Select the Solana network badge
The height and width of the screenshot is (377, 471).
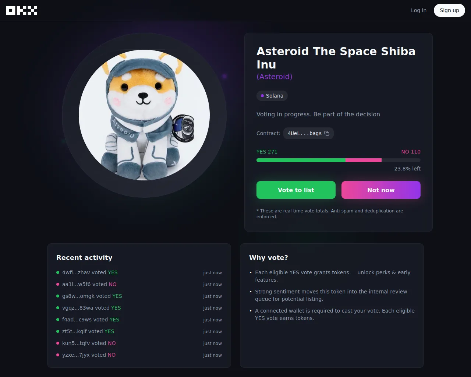[272, 96]
